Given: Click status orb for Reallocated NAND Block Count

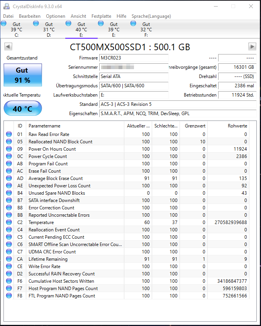Looking at the screenshot, I should (9, 142).
